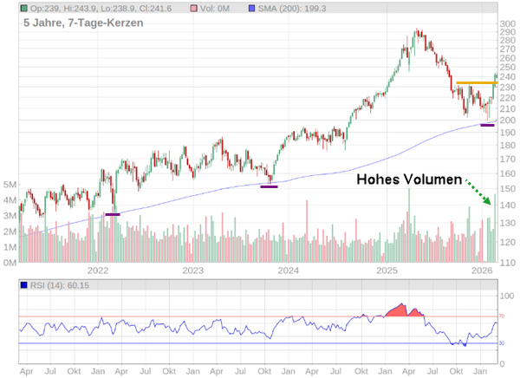Click the 2024 year label on the axis
Screen dimensions: 520x378
click(289, 270)
